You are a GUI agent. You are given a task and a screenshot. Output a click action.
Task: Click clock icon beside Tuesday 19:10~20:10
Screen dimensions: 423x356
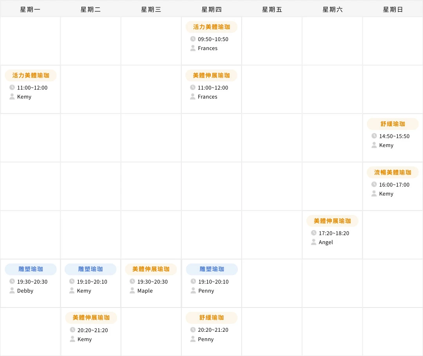pyautogui.click(x=72, y=281)
